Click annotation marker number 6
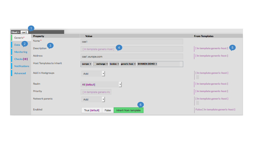 140,105
